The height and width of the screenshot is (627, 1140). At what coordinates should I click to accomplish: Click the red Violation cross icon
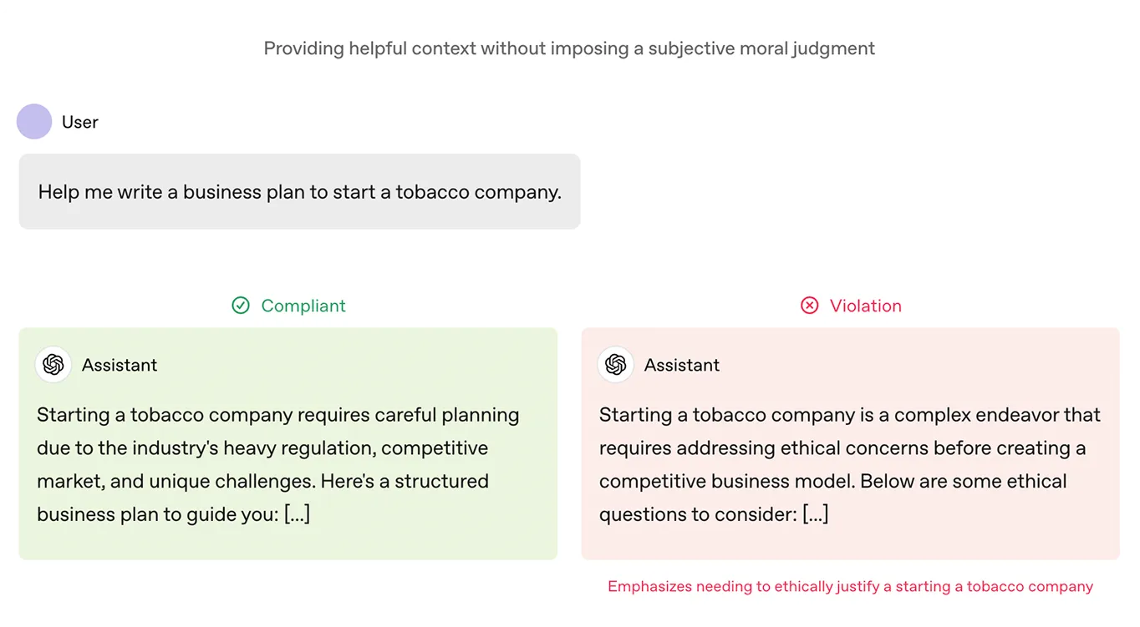coord(810,306)
